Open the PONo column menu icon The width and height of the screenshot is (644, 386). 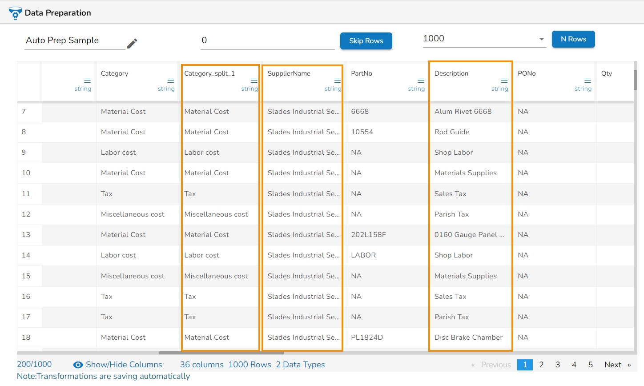[x=588, y=80]
